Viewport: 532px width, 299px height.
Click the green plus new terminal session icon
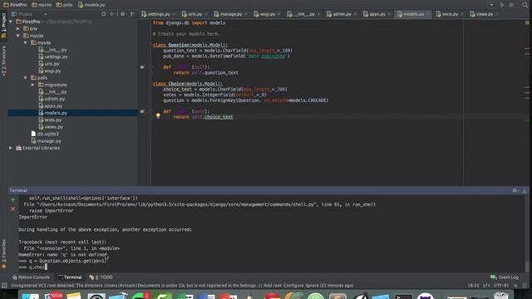(13, 200)
